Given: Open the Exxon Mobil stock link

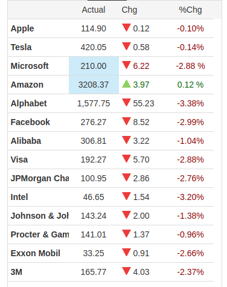Looking at the screenshot, I should (x=36, y=253).
